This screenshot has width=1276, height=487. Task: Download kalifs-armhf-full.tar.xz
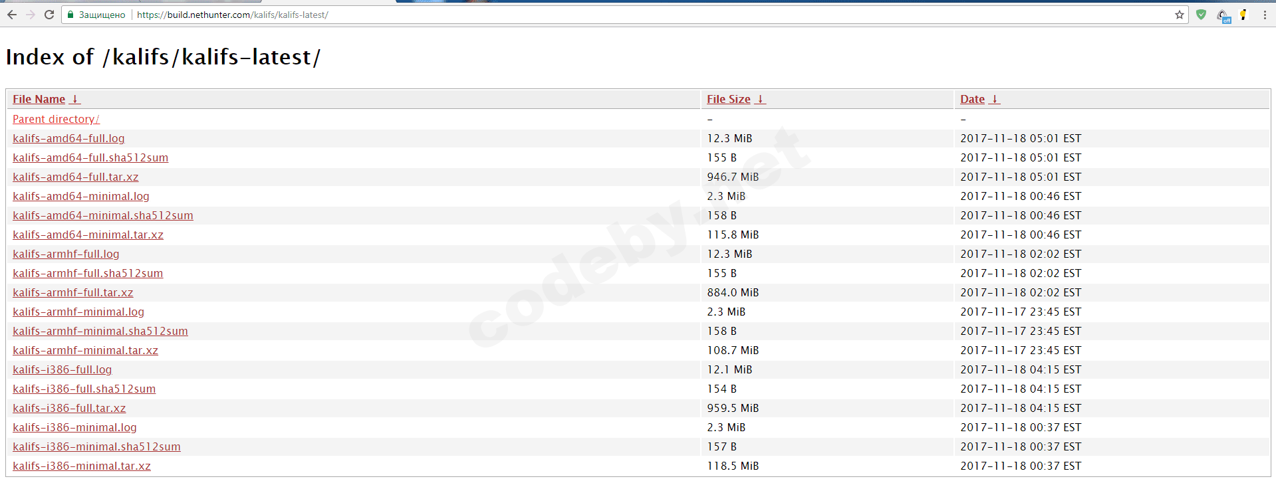tap(73, 292)
